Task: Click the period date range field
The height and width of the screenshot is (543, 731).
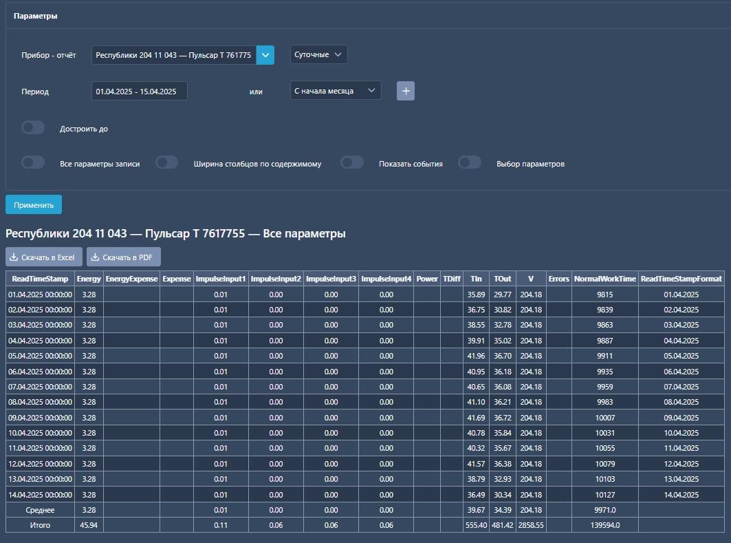Action: tap(139, 91)
